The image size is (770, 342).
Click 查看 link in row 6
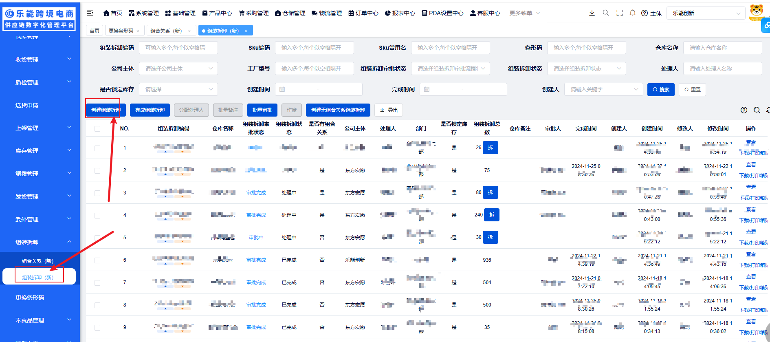click(x=751, y=254)
